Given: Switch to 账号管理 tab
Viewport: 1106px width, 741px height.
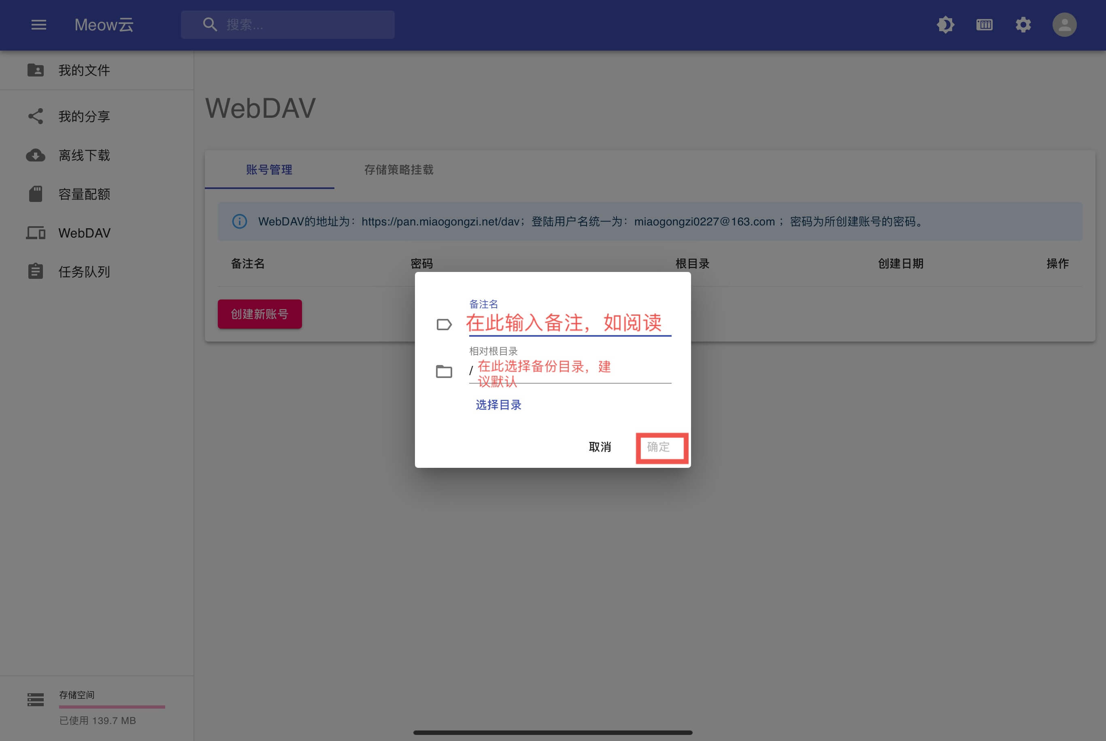Looking at the screenshot, I should point(269,170).
